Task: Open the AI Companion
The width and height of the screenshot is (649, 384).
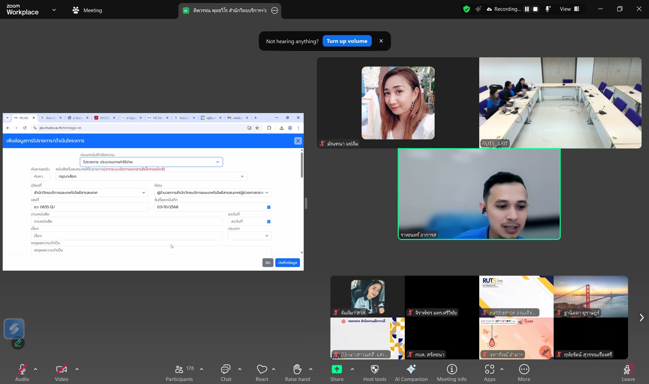Action: 411,373
